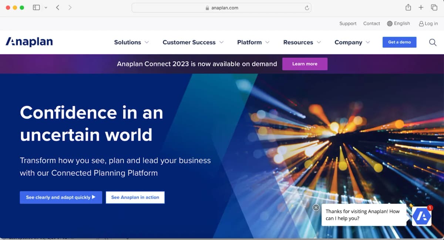Change language via the English globe selector
The image size is (444, 240).
398,23
